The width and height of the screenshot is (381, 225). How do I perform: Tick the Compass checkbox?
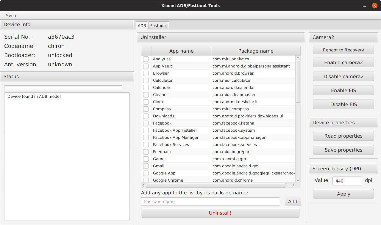pos(146,109)
